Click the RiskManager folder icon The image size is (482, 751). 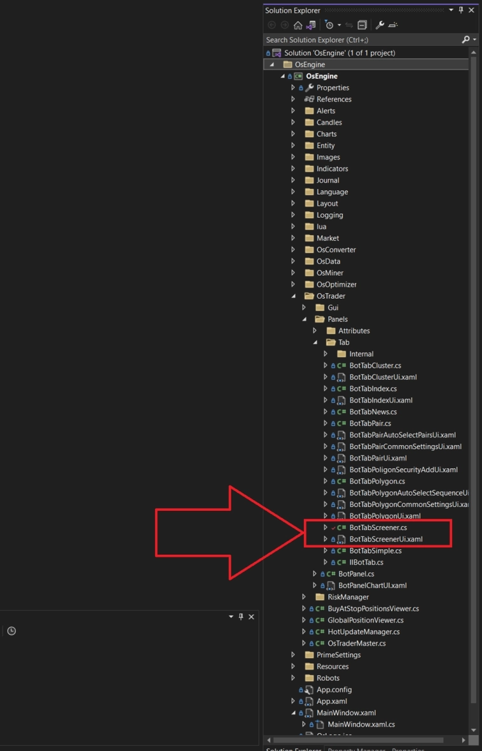[320, 597]
